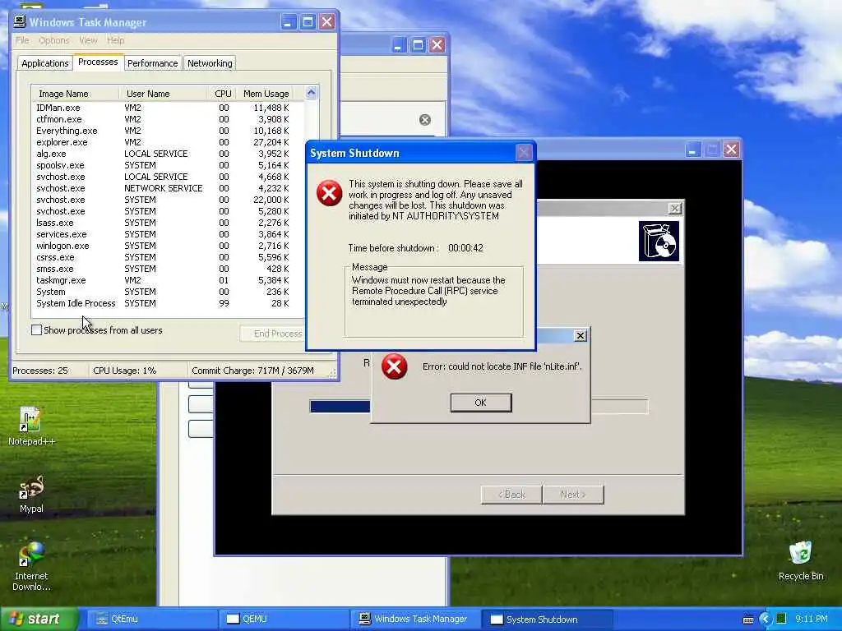Switch to the Networking tab

[x=210, y=63]
